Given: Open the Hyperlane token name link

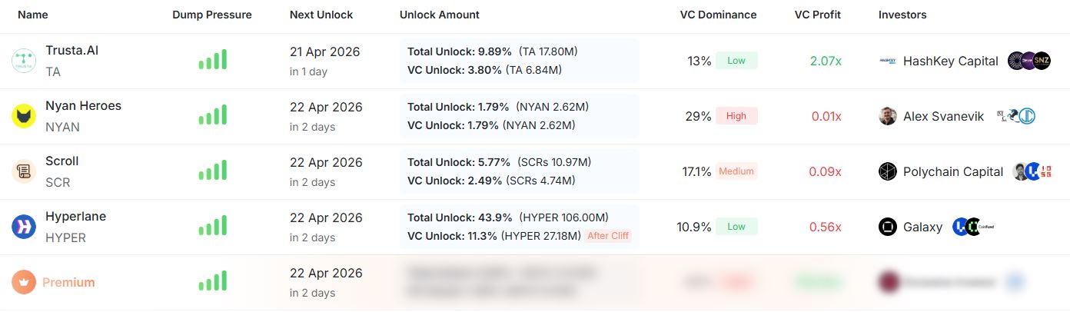Looking at the screenshot, I should click(x=75, y=217).
